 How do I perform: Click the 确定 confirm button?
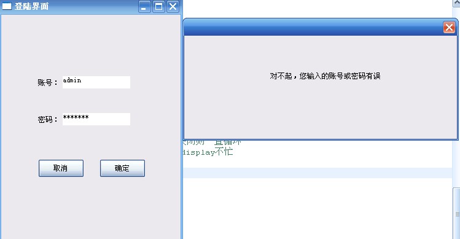(122, 168)
